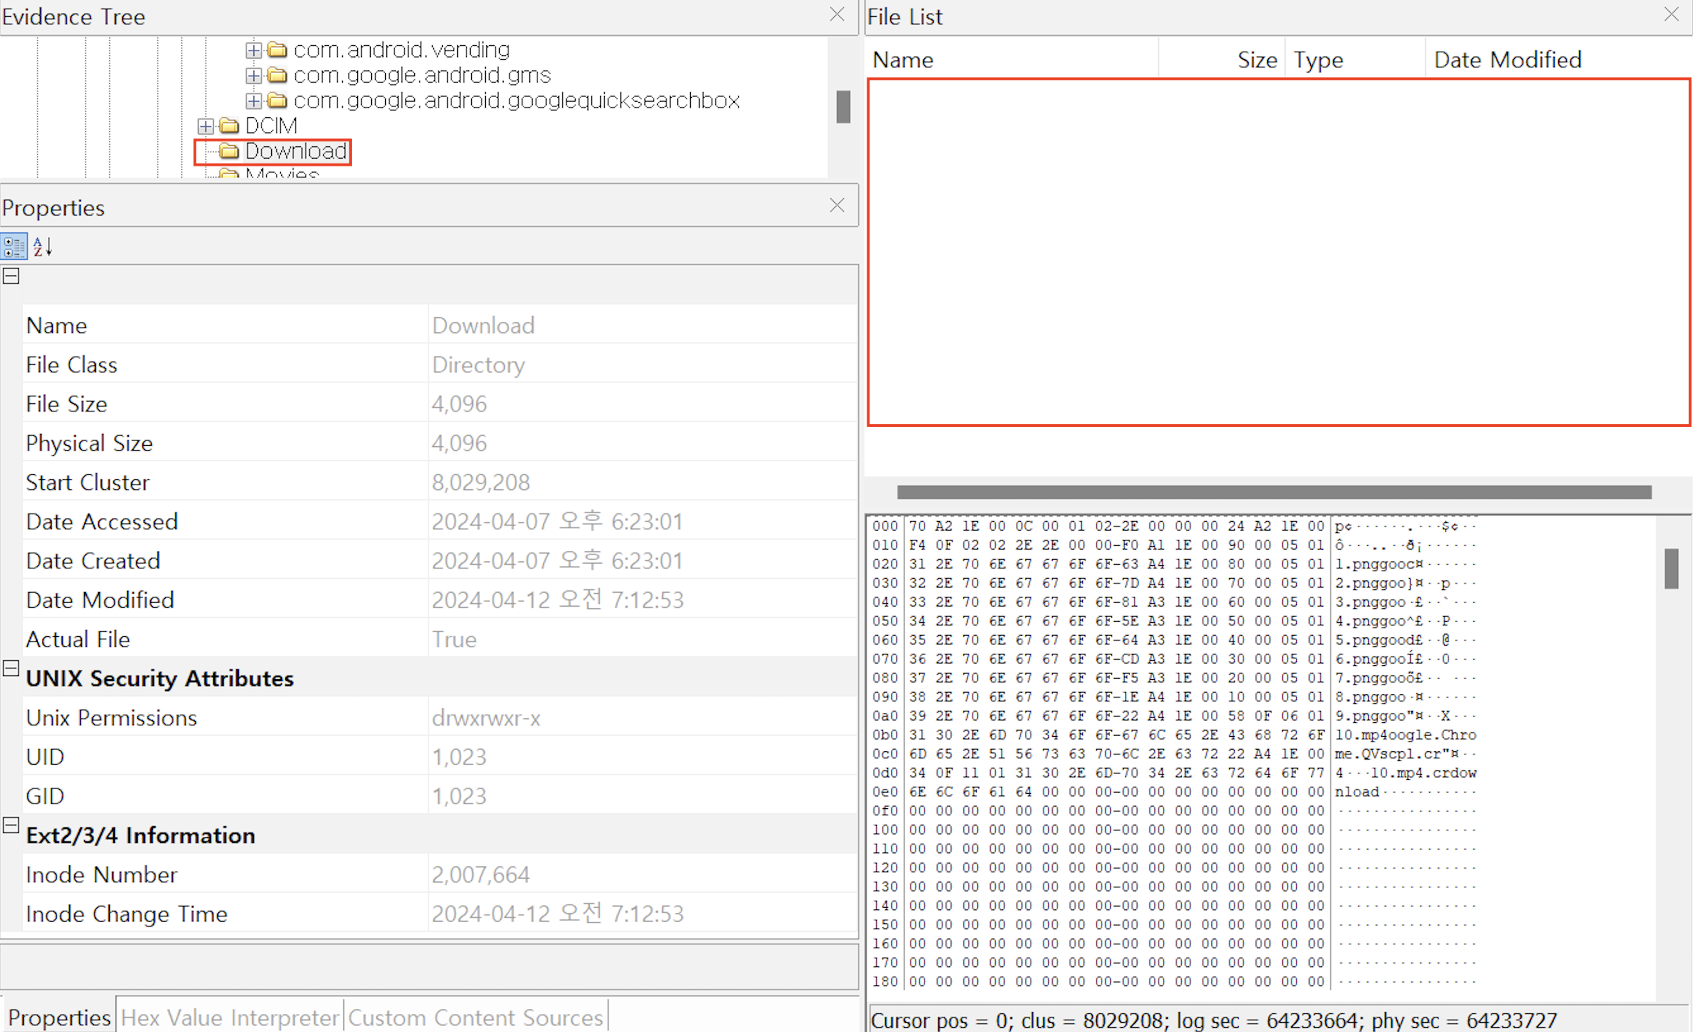Expand the googlequicksearchbox folder node
The image size is (1693, 1032).
tap(253, 101)
